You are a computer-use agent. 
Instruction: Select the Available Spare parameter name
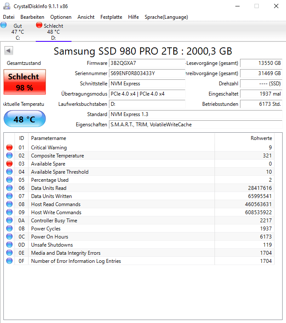[x=48, y=164]
